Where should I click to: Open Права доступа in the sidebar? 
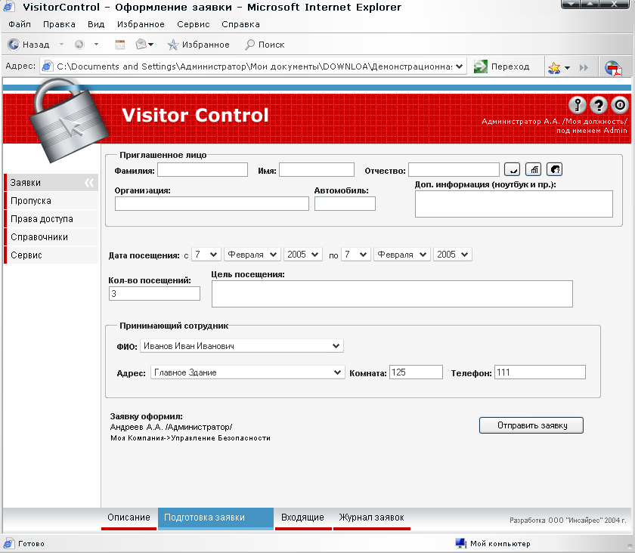coord(51,219)
